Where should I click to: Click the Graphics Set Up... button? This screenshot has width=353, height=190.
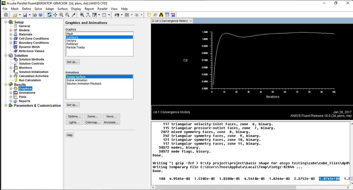pyautogui.click(x=72, y=62)
